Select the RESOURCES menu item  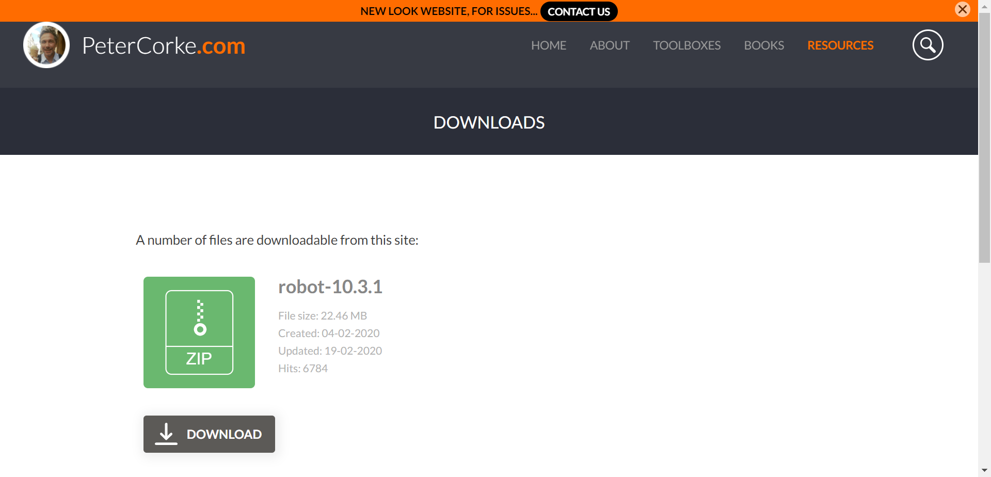840,45
